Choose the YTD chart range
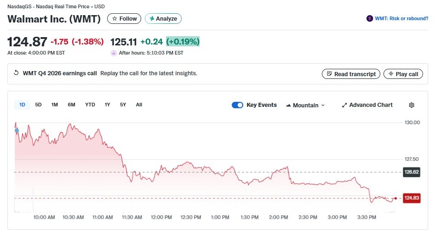This screenshot has width=435, height=233. [90, 105]
